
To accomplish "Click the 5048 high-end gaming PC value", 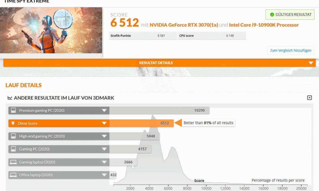I will pyautogui.click(x=151, y=136).
